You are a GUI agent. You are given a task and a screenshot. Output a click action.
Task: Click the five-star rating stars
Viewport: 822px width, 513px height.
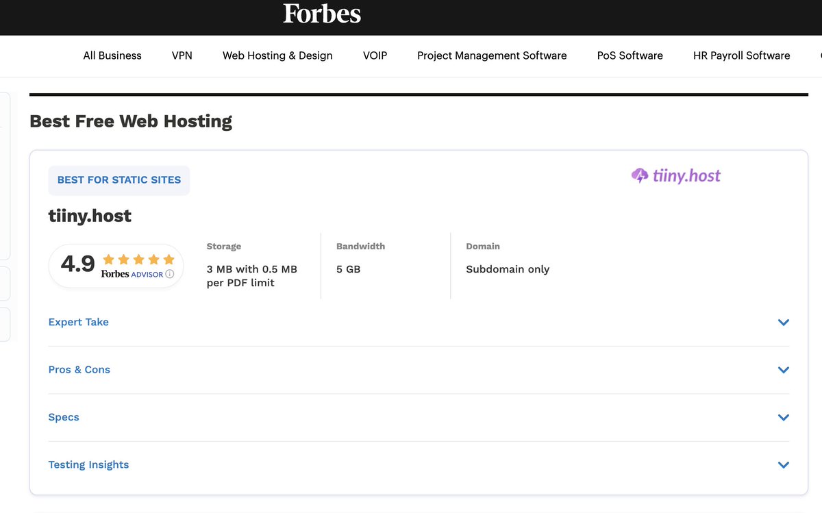coord(138,260)
